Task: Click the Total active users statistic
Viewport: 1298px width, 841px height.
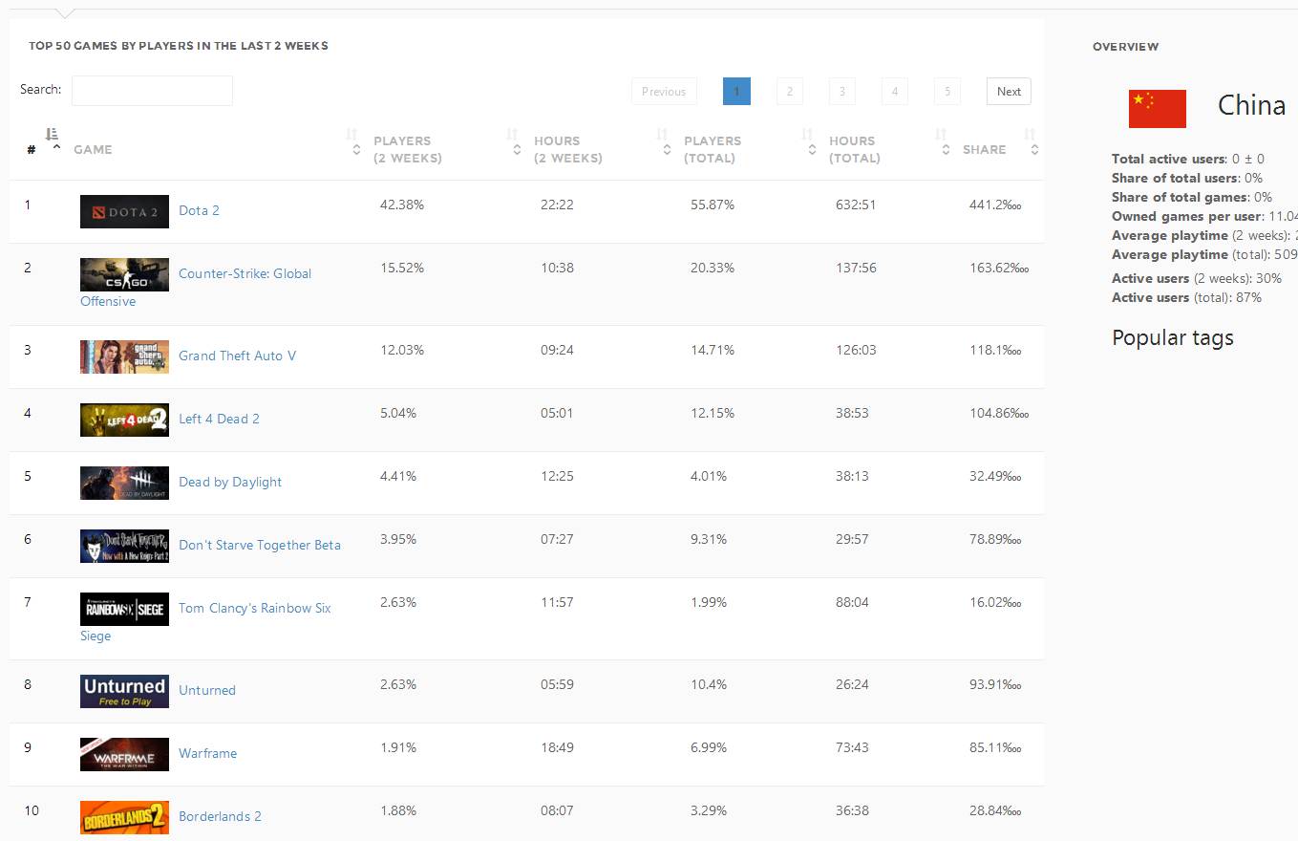Action: (x=1188, y=159)
